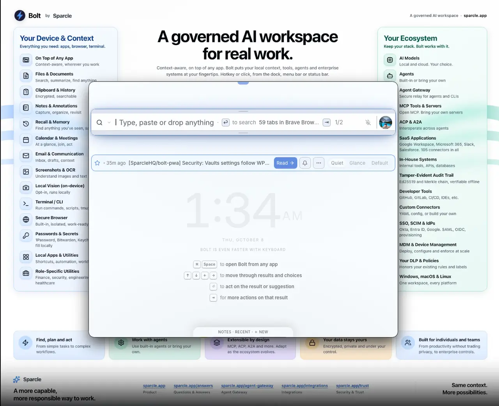Open the three-dots more actions menu

tap(319, 163)
